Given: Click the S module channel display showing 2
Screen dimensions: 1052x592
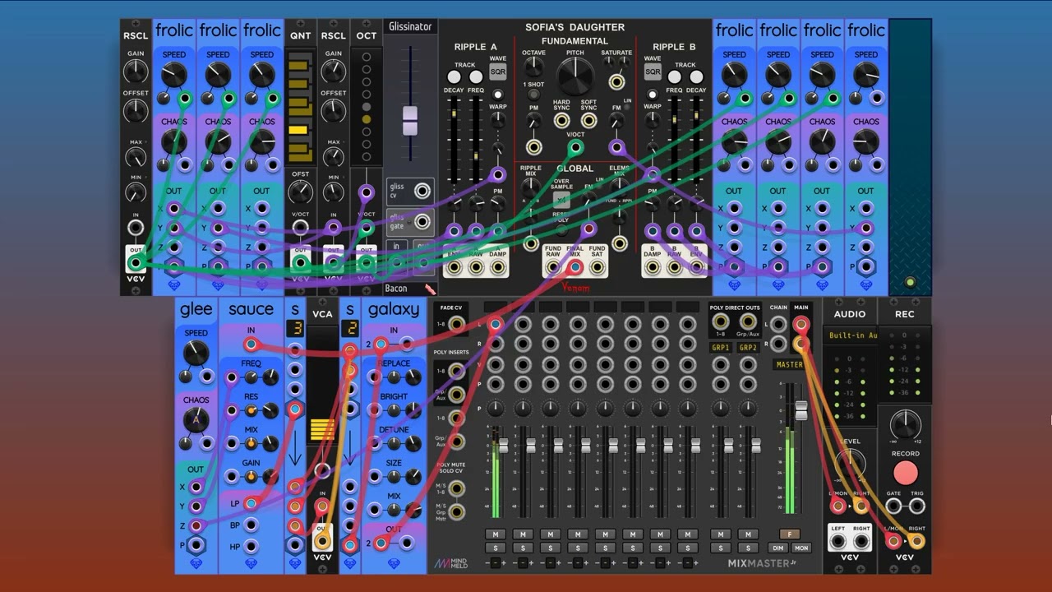Looking at the screenshot, I should 350,329.
